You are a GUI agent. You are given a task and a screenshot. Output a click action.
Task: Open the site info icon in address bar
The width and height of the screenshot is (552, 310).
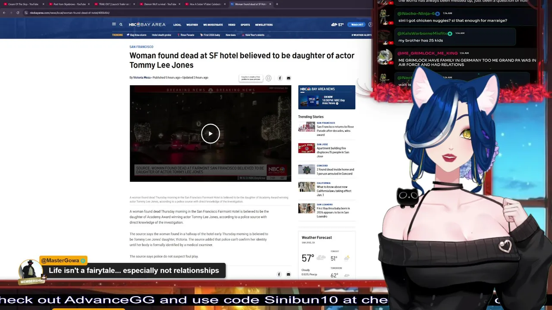(26, 12)
